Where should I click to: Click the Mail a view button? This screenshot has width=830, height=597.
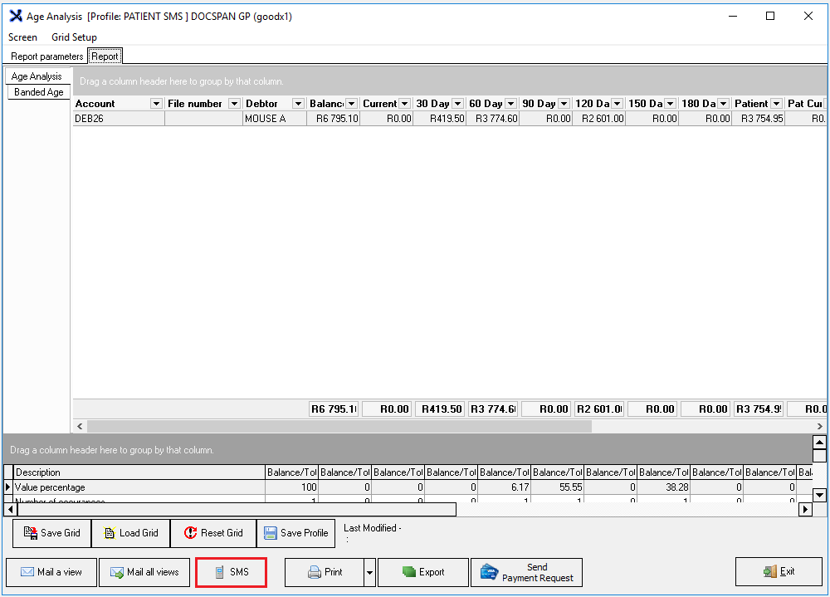(51, 572)
